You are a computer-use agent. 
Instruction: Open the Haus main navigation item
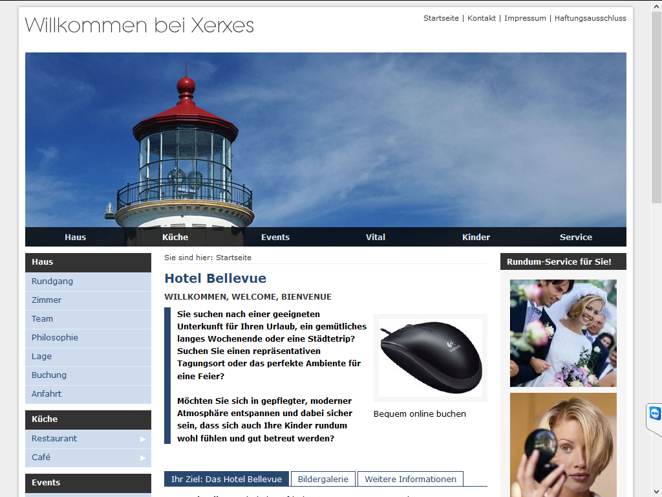[75, 237]
